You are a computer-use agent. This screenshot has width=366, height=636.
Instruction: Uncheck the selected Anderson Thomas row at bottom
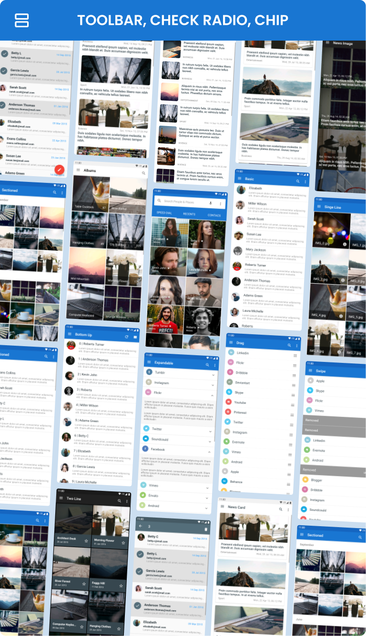(138, 605)
